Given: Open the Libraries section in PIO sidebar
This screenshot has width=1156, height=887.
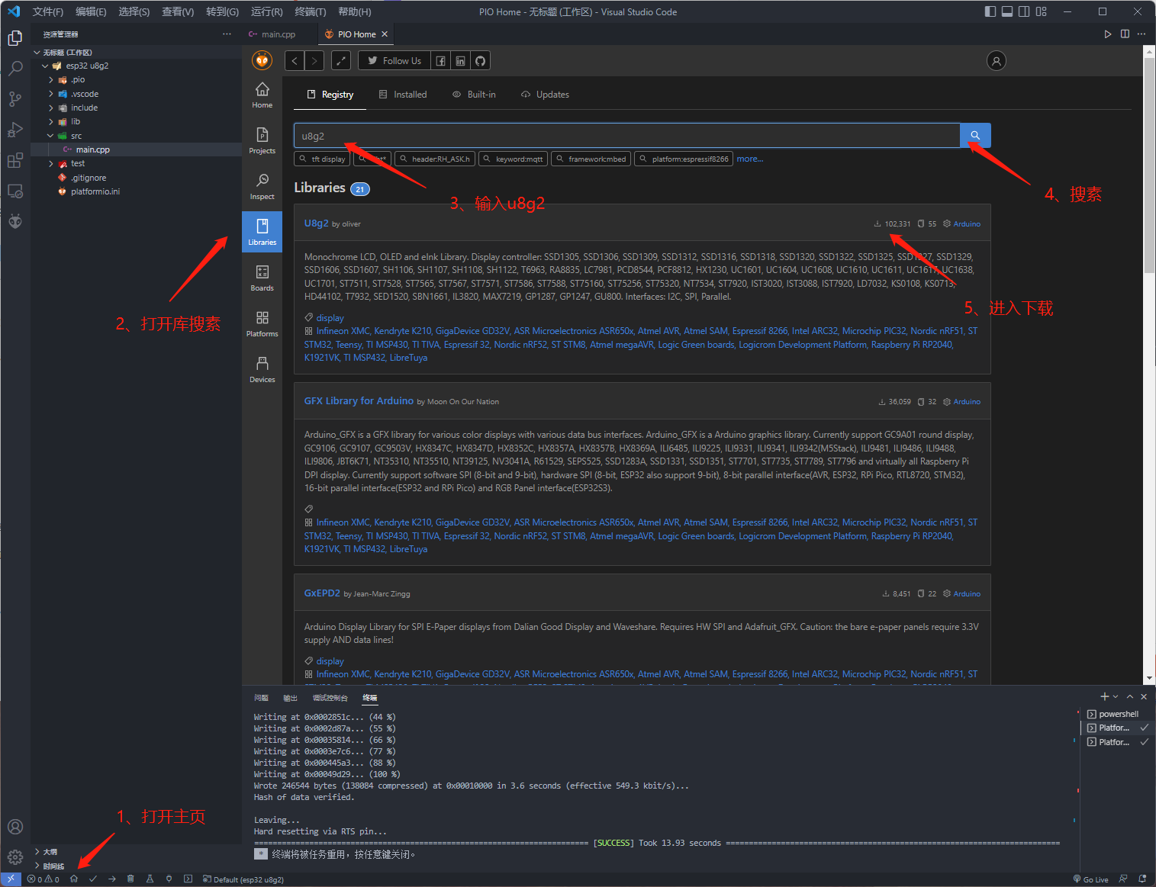Looking at the screenshot, I should [262, 231].
